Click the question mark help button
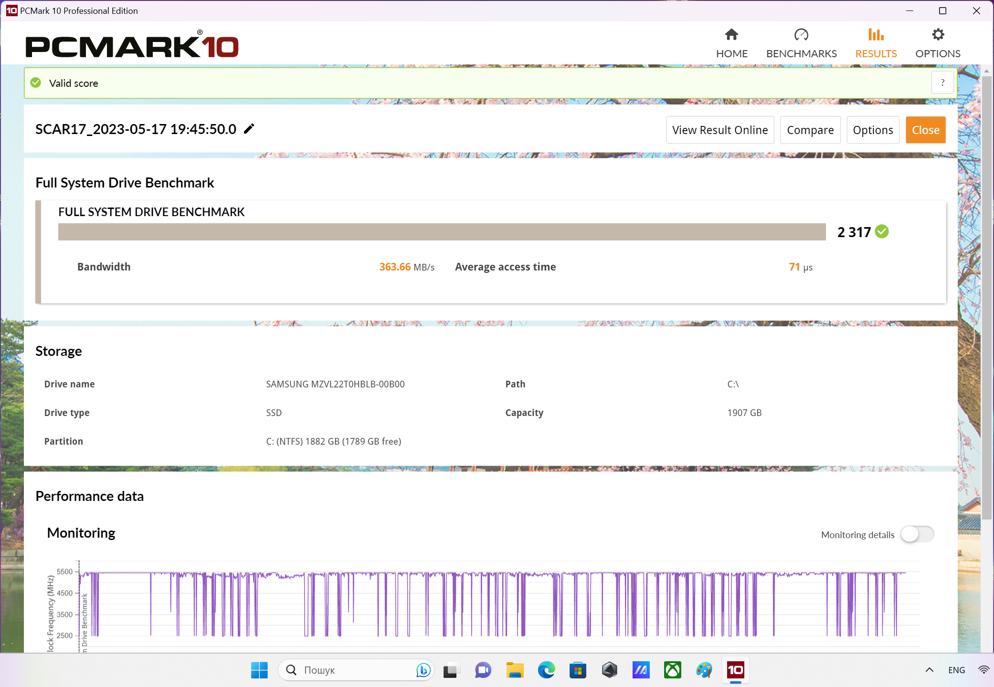The image size is (994, 687). pyautogui.click(x=942, y=83)
